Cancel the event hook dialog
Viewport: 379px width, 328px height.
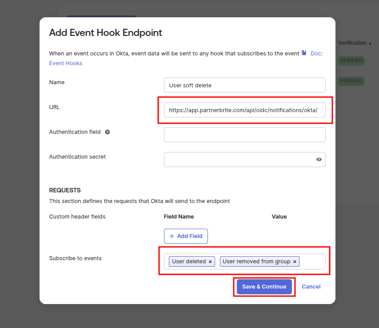[311, 287]
